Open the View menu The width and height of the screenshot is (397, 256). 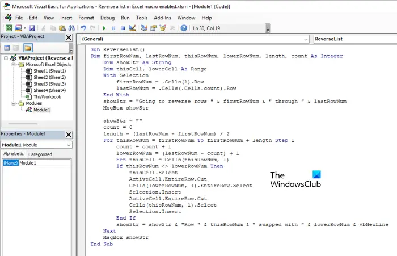click(49, 18)
